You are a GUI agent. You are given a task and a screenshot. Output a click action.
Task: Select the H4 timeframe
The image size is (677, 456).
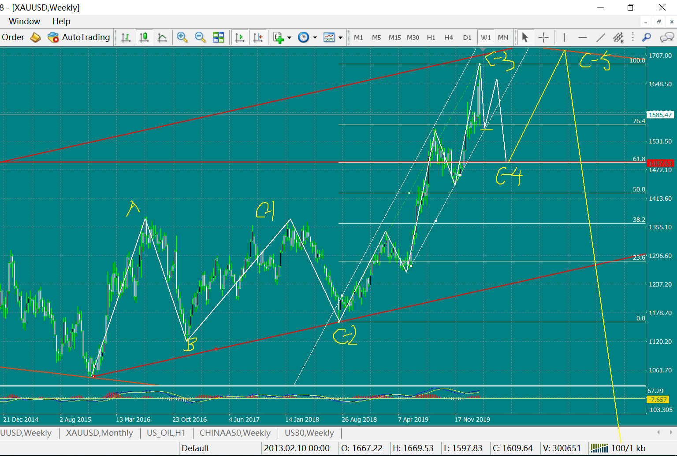click(x=449, y=37)
